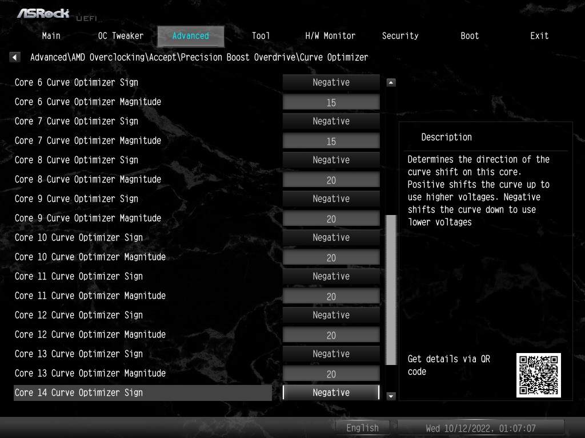This screenshot has width=585, height=438.
Task: Click Core 12 Curve Optimizer Magnitude value field
Action: pos(331,334)
